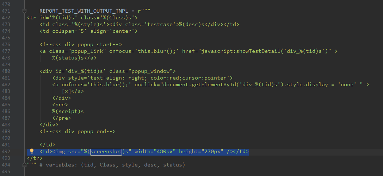Click the "css div popup end" comment

point(78,131)
